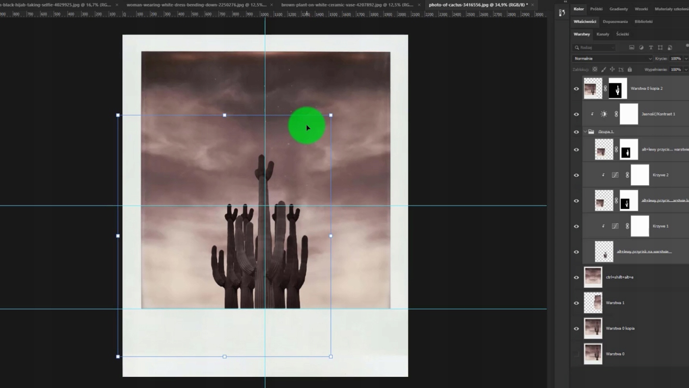Image resolution: width=689 pixels, height=388 pixels.
Task: Hide the Warstwa 1 layer
Action: [x=576, y=303]
